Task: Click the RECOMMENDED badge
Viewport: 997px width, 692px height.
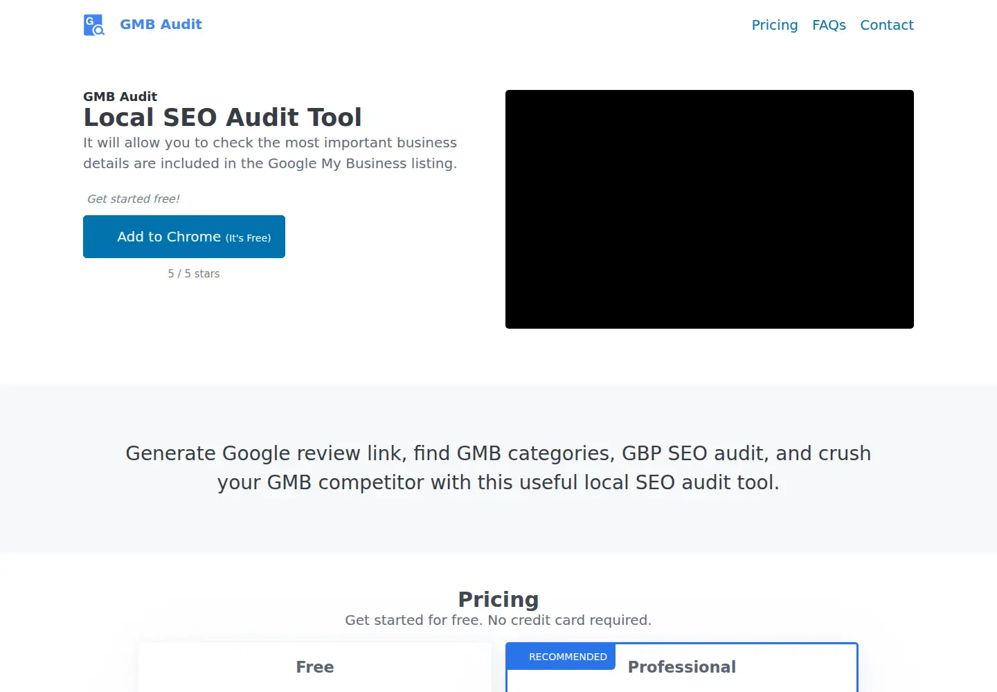Action: point(562,657)
